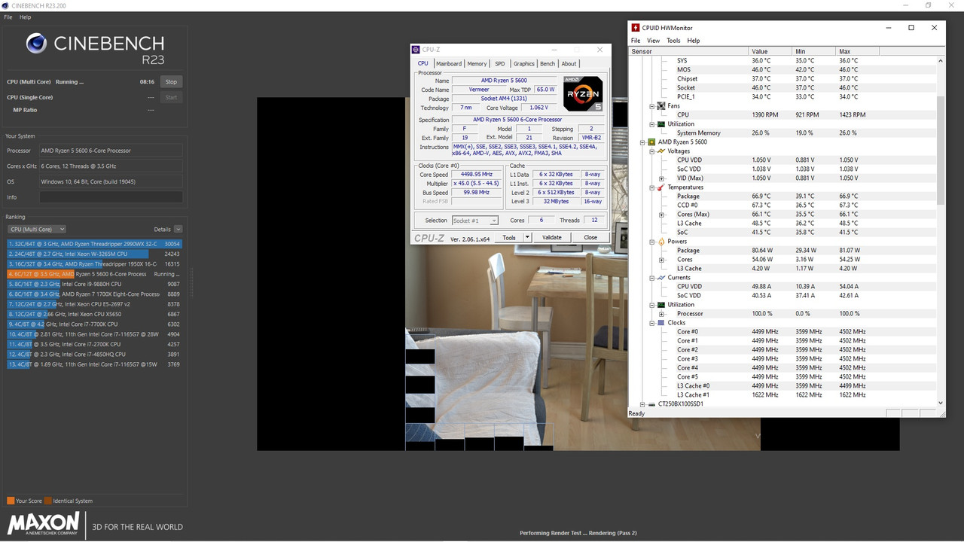This screenshot has height=542, width=964.
Task: Collapse the AMD Ryzen 5 5600 tree node
Action: (642, 142)
